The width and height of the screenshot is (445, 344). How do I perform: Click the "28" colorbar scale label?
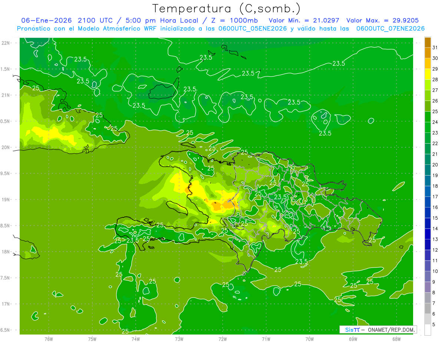coord(435,79)
